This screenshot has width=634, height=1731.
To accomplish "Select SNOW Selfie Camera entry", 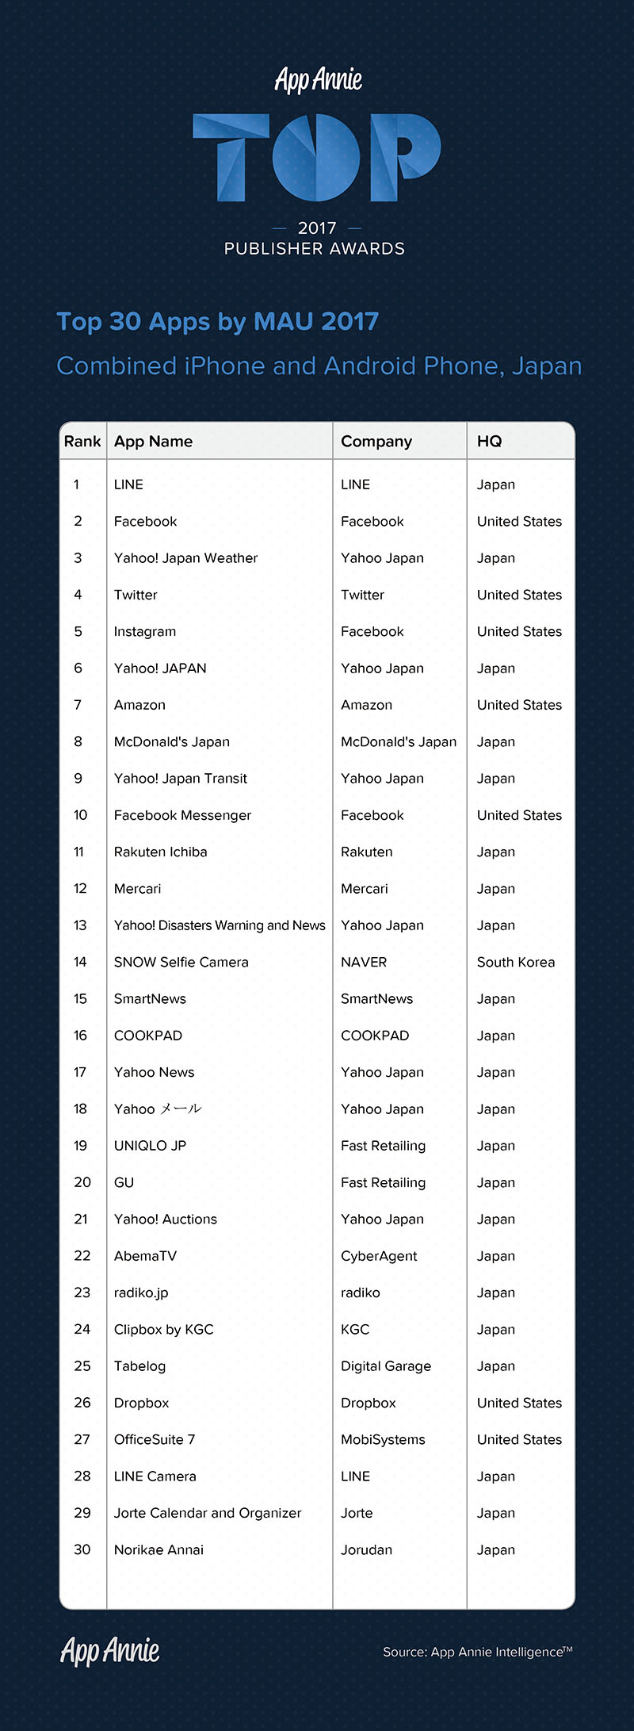I will pos(181,962).
